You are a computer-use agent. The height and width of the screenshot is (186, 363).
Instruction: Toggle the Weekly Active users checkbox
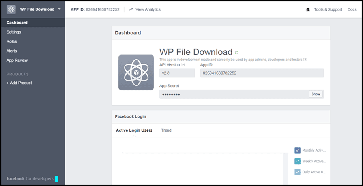[x=298, y=161]
